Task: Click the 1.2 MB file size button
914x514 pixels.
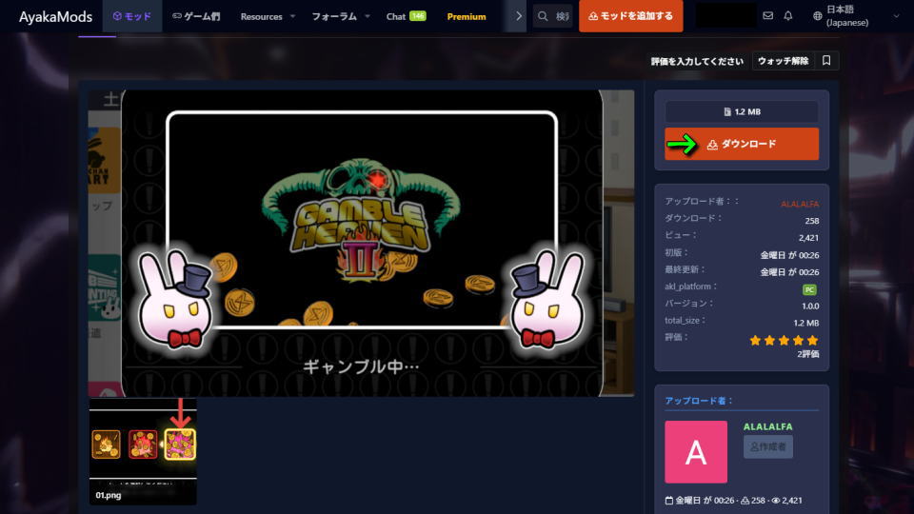Action: (x=742, y=112)
